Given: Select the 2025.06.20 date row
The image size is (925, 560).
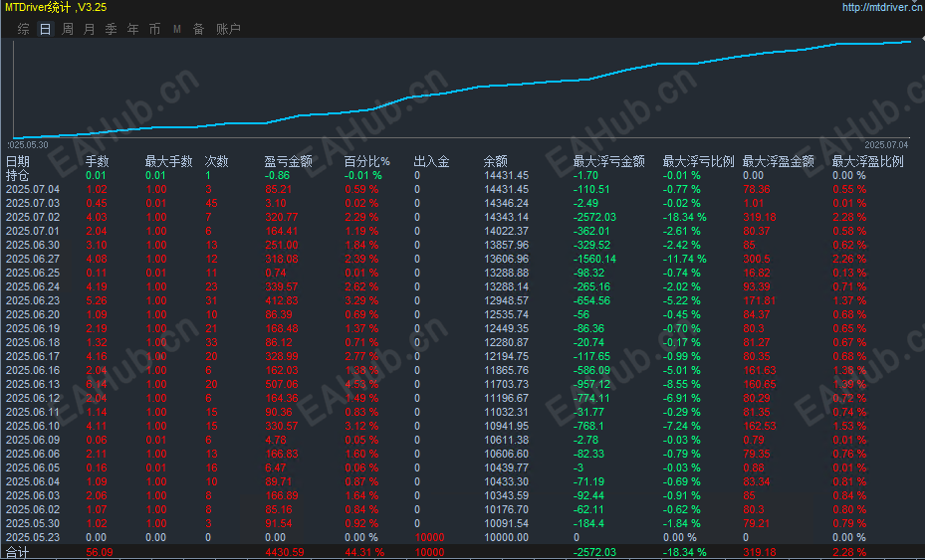Looking at the screenshot, I should coord(33,314).
